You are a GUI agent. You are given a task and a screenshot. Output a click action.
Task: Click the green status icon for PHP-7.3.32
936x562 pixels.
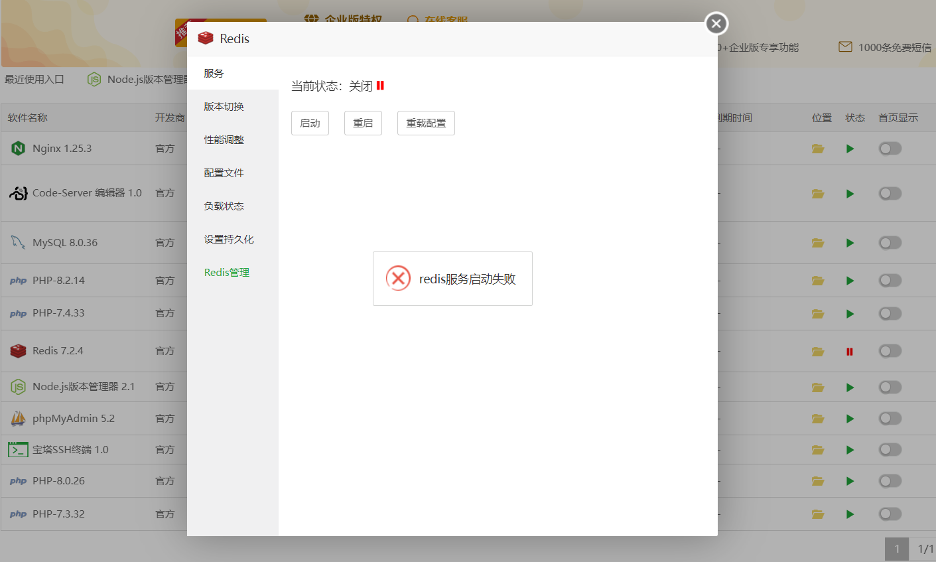[x=850, y=514]
